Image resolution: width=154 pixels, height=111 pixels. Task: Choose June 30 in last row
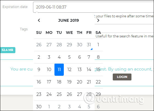[x=39, y=107]
